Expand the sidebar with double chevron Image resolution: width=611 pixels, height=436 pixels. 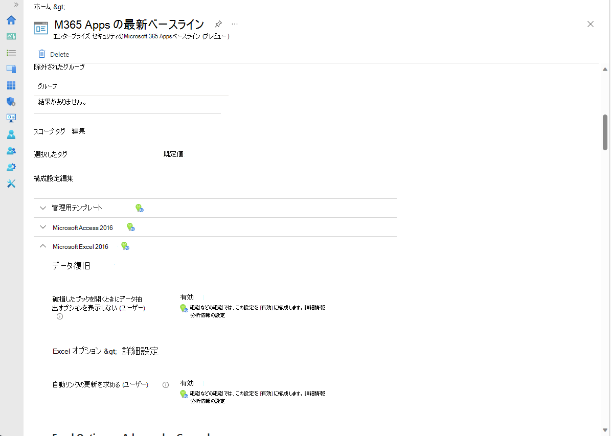pos(16,5)
